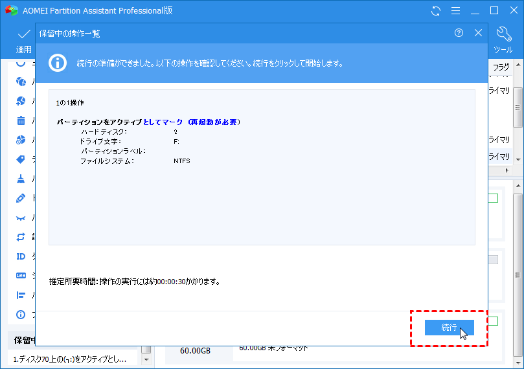Click the ファイルシステム: label in dialog
524x369 pixels.
(107, 161)
